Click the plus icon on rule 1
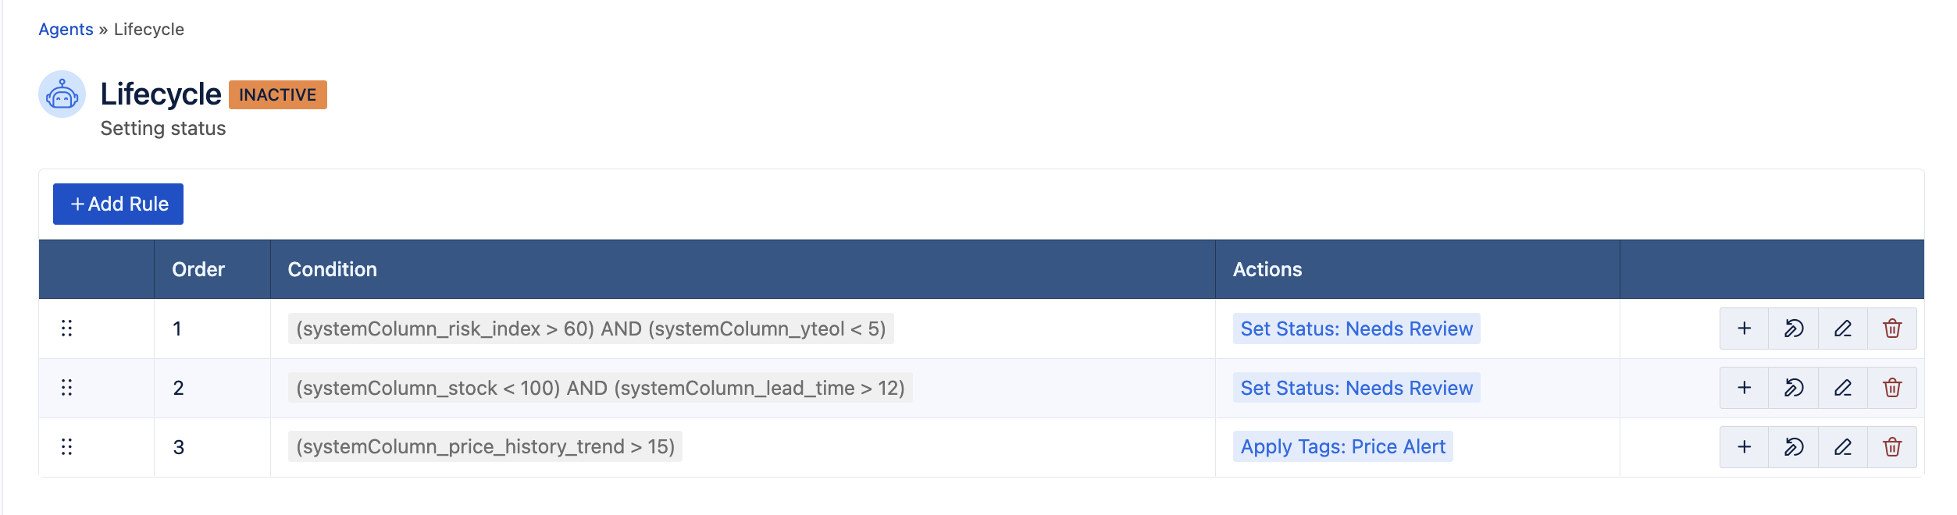 (1744, 329)
